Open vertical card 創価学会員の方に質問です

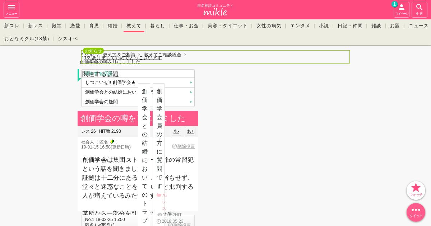coord(159,155)
